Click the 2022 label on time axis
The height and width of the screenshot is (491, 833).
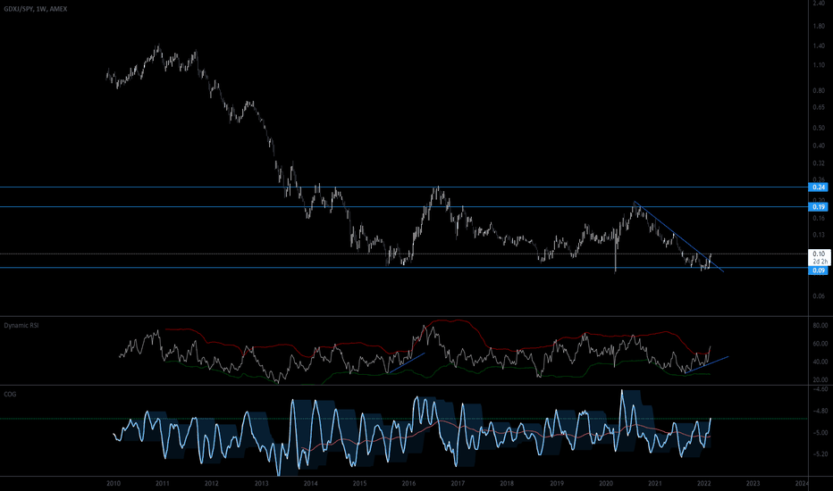click(704, 484)
